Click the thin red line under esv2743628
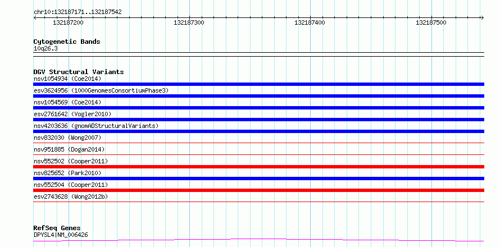The height and width of the screenshot is (247, 500). coord(258,202)
